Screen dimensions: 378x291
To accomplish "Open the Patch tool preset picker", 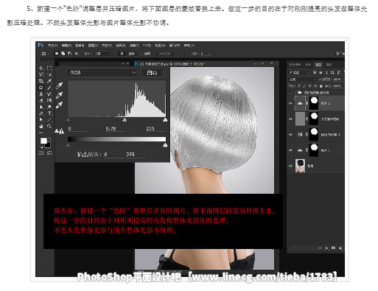I will [x=45, y=54].
